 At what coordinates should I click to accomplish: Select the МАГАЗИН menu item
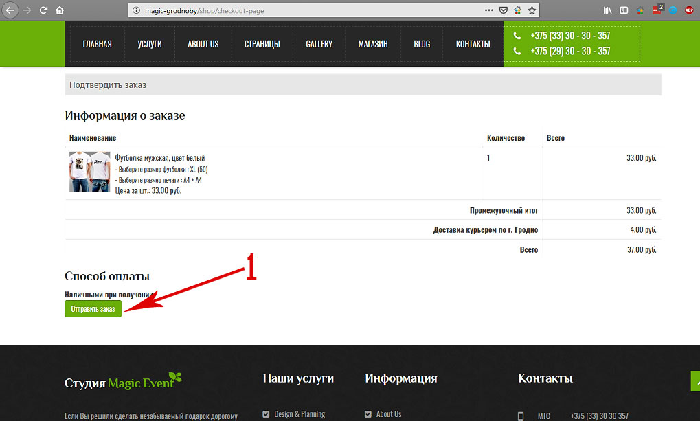pyautogui.click(x=373, y=44)
